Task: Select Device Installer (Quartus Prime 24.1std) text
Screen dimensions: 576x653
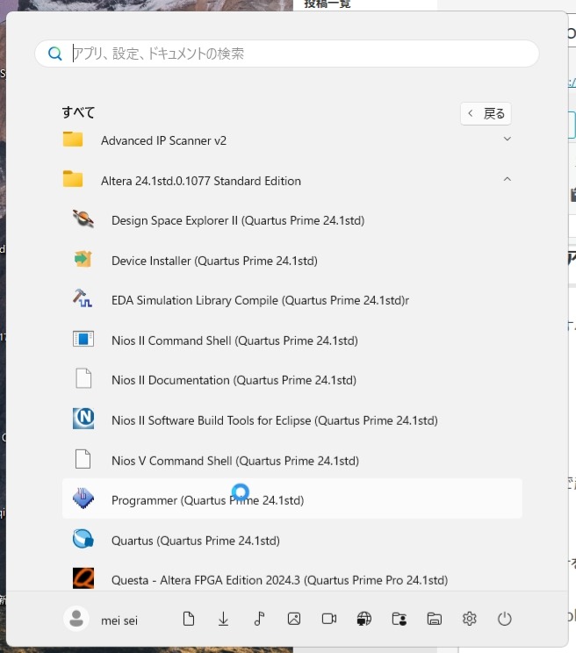Action: 214,261
